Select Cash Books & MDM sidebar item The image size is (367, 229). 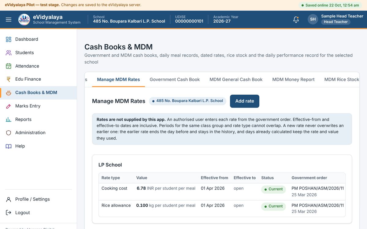point(38,93)
